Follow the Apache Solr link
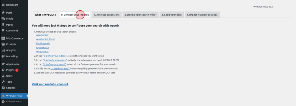 tap(42, 35)
